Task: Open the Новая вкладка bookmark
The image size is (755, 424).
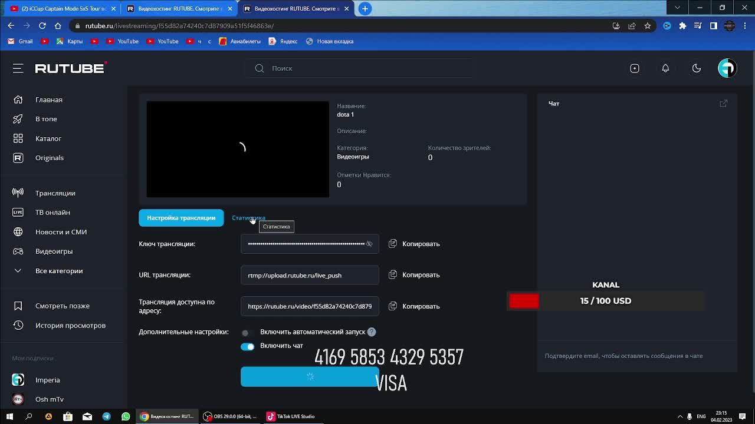Action: (x=330, y=41)
